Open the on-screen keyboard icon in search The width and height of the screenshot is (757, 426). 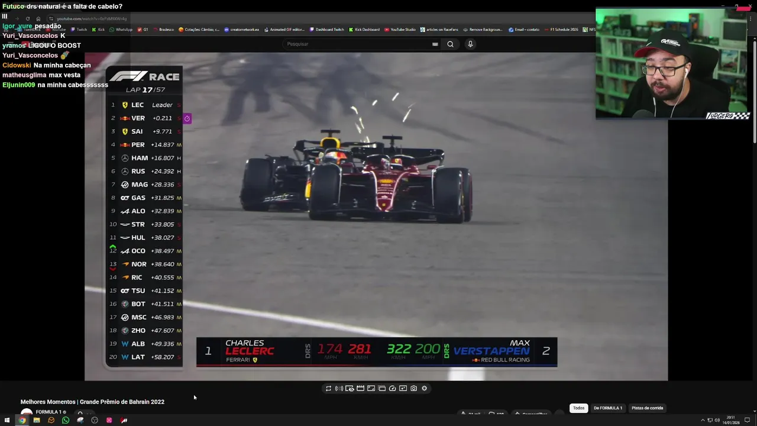point(435,44)
